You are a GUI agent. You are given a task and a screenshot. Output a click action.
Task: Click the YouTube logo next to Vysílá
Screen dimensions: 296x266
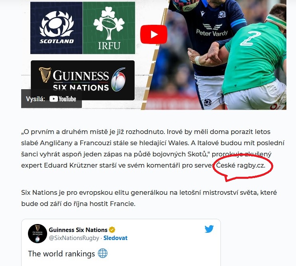(63, 99)
